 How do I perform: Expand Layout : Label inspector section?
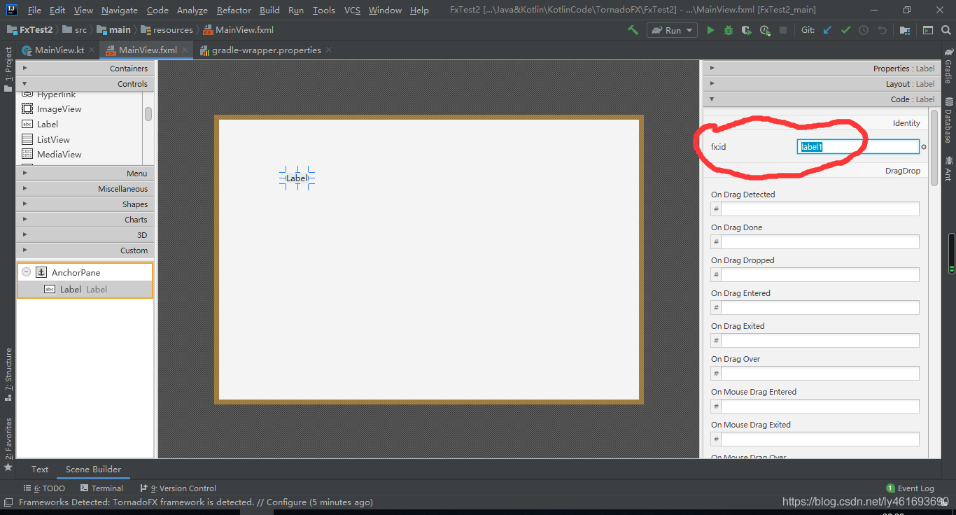(820, 83)
